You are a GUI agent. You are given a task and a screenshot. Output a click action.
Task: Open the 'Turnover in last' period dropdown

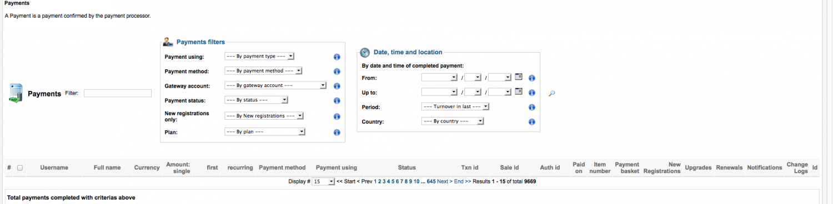click(x=455, y=106)
